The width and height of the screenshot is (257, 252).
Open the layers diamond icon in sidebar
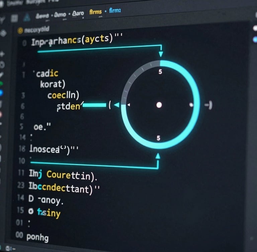[x=3, y=33]
